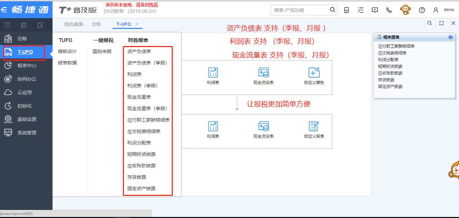Click the tab bar search magnifier icon

coord(430,23)
